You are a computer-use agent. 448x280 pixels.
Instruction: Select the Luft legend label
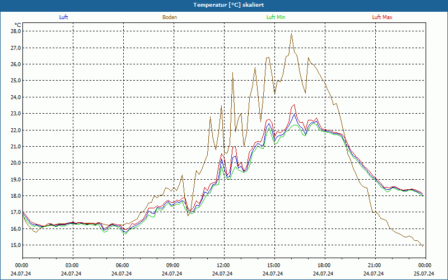(64, 17)
